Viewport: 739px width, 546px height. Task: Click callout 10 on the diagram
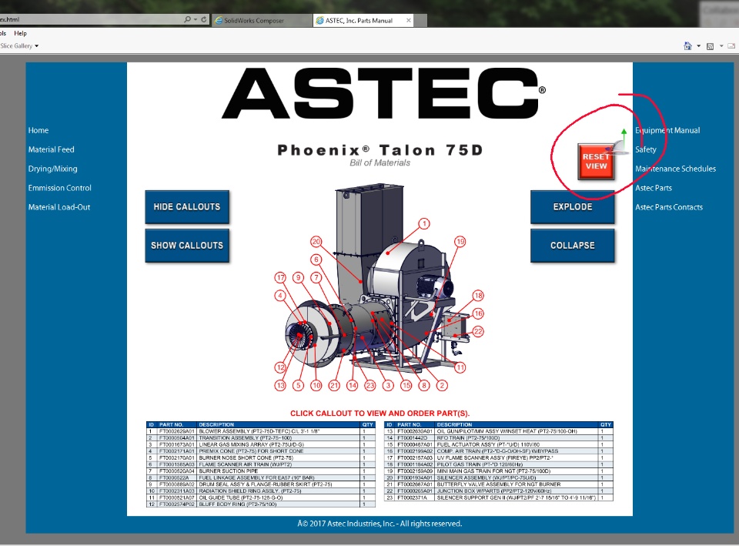click(316, 385)
